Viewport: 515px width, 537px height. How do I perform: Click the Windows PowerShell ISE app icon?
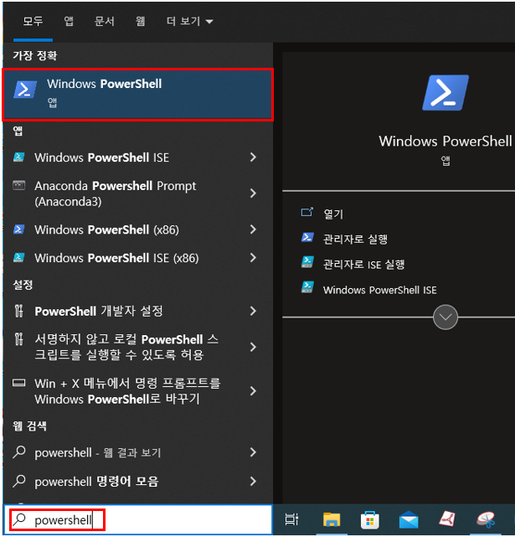tap(18, 157)
